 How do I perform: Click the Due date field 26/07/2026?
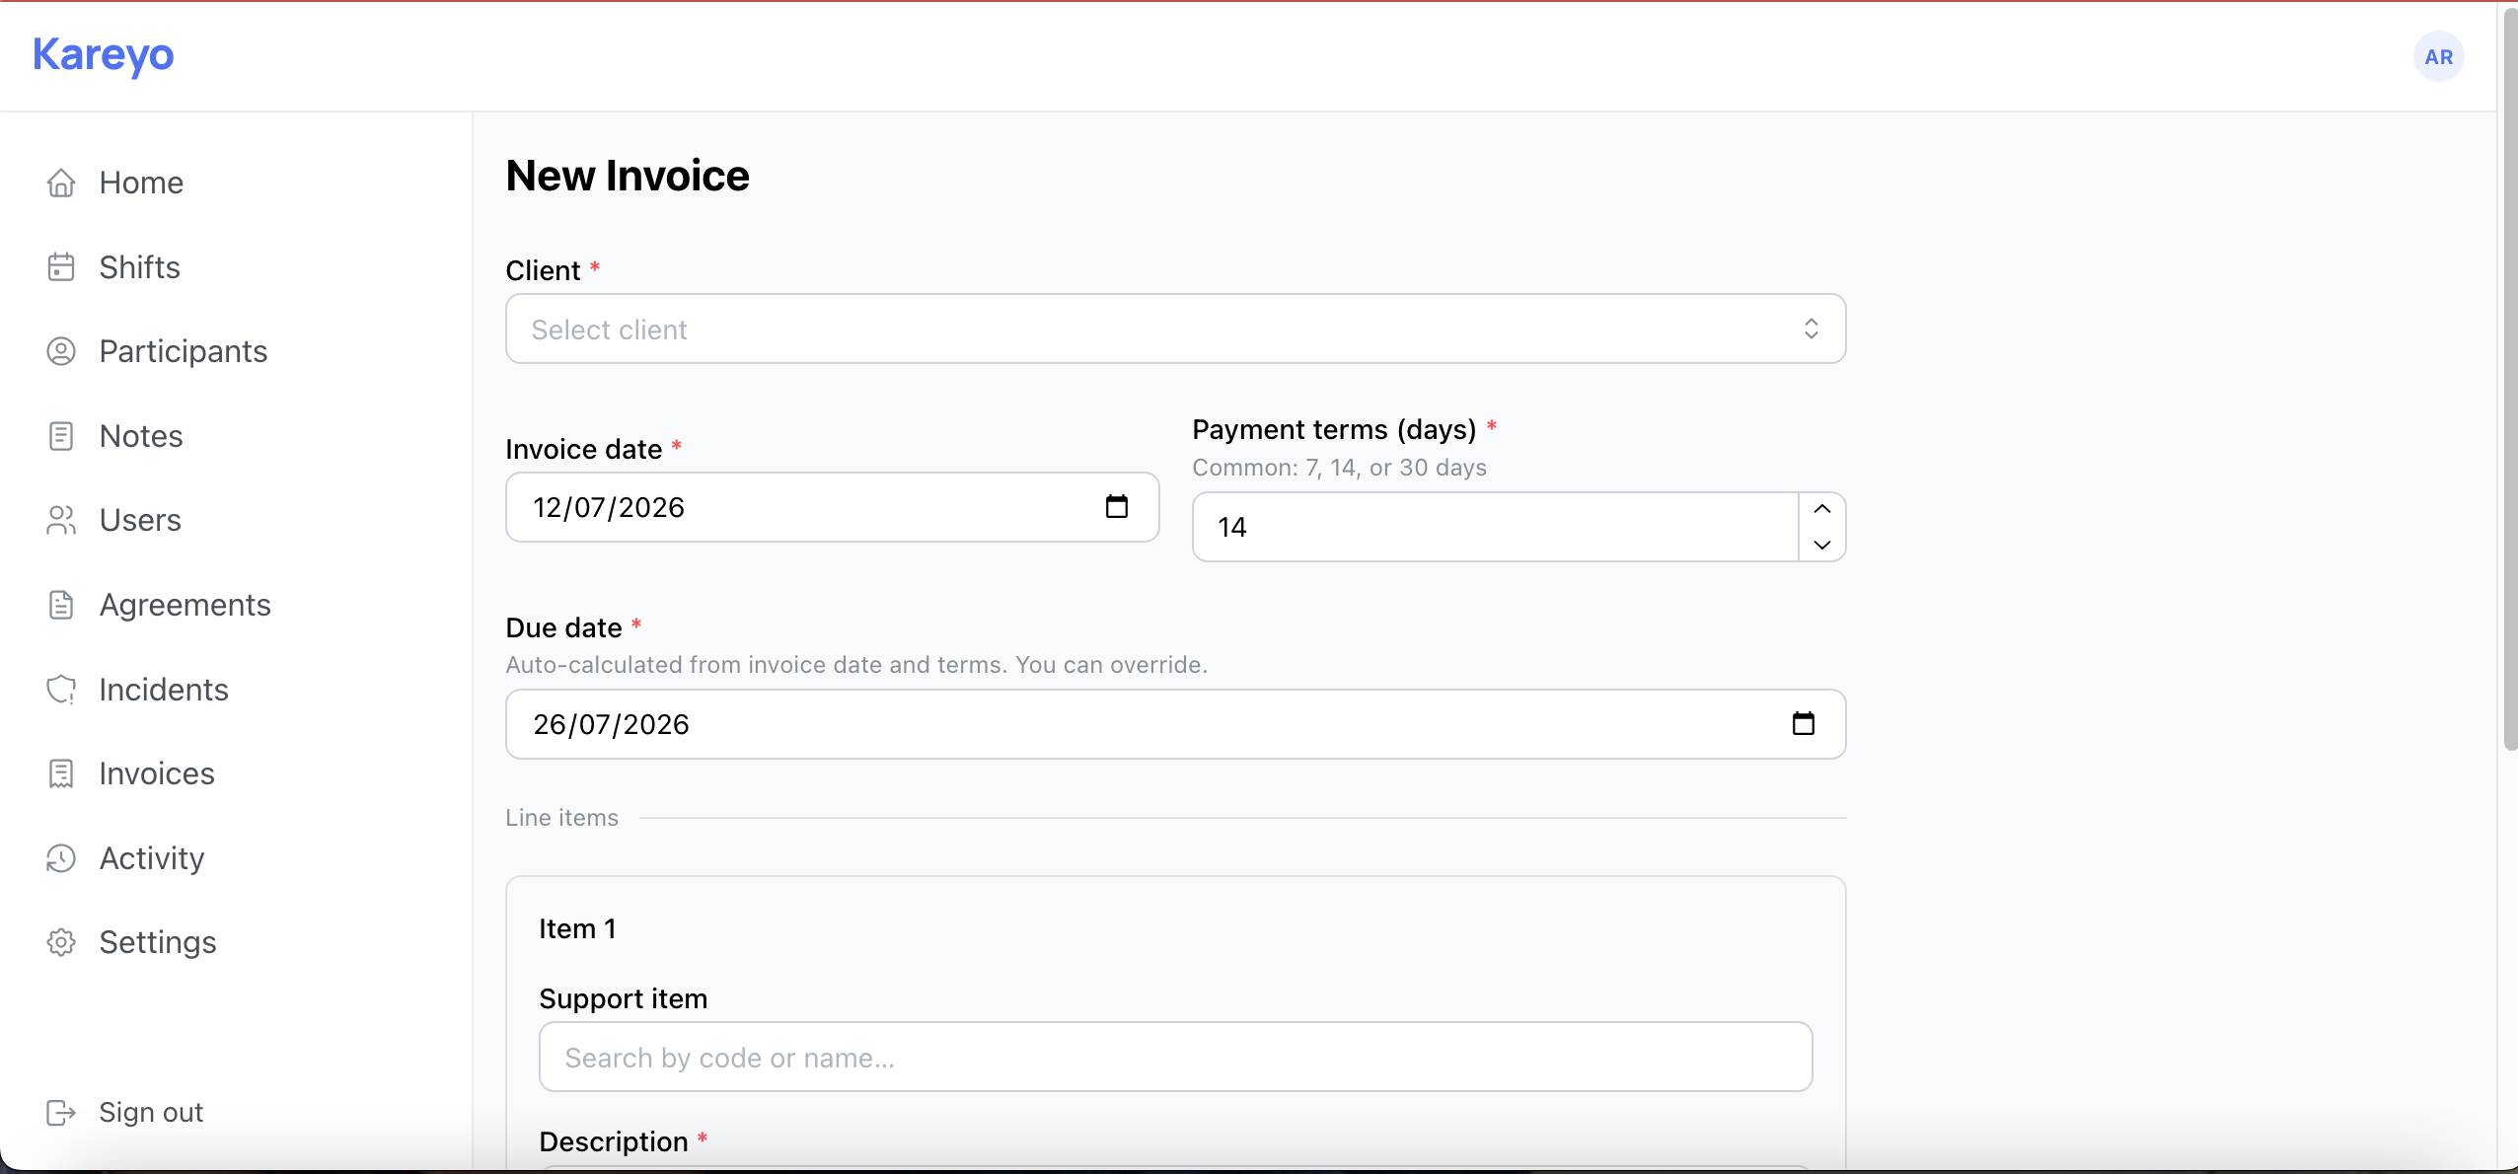[x=1175, y=724]
